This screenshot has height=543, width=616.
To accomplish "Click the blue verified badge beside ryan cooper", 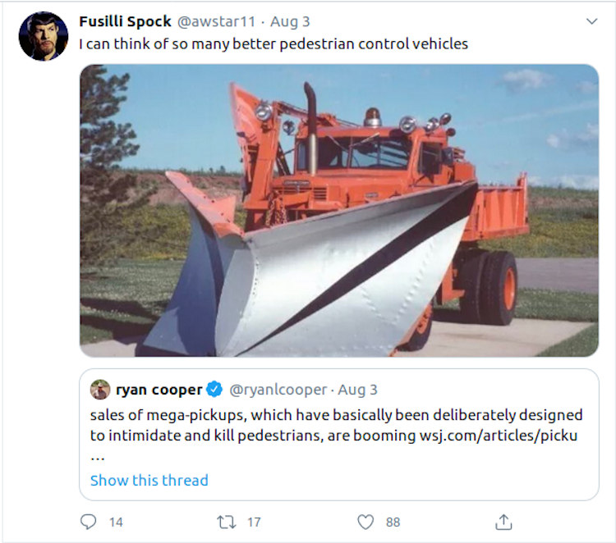I will 213,390.
